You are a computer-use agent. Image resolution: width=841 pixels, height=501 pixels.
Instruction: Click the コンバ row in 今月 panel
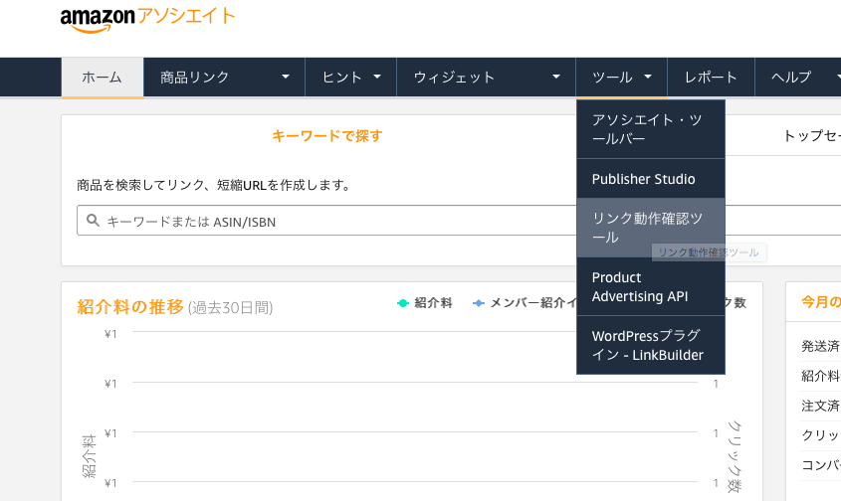(x=821, y=464)
